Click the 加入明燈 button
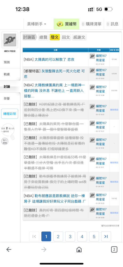This screenshot has height=267, width=123. tap(5, 141)
